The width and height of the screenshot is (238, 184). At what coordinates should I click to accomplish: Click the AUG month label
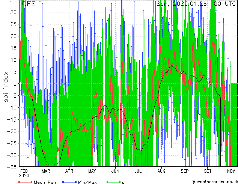point(161,171)
